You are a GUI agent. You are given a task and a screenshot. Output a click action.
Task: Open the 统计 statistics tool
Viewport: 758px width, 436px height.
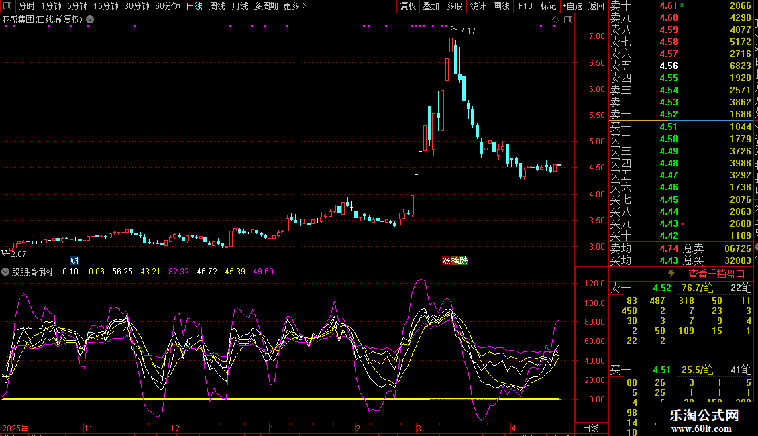click(478, 6)
